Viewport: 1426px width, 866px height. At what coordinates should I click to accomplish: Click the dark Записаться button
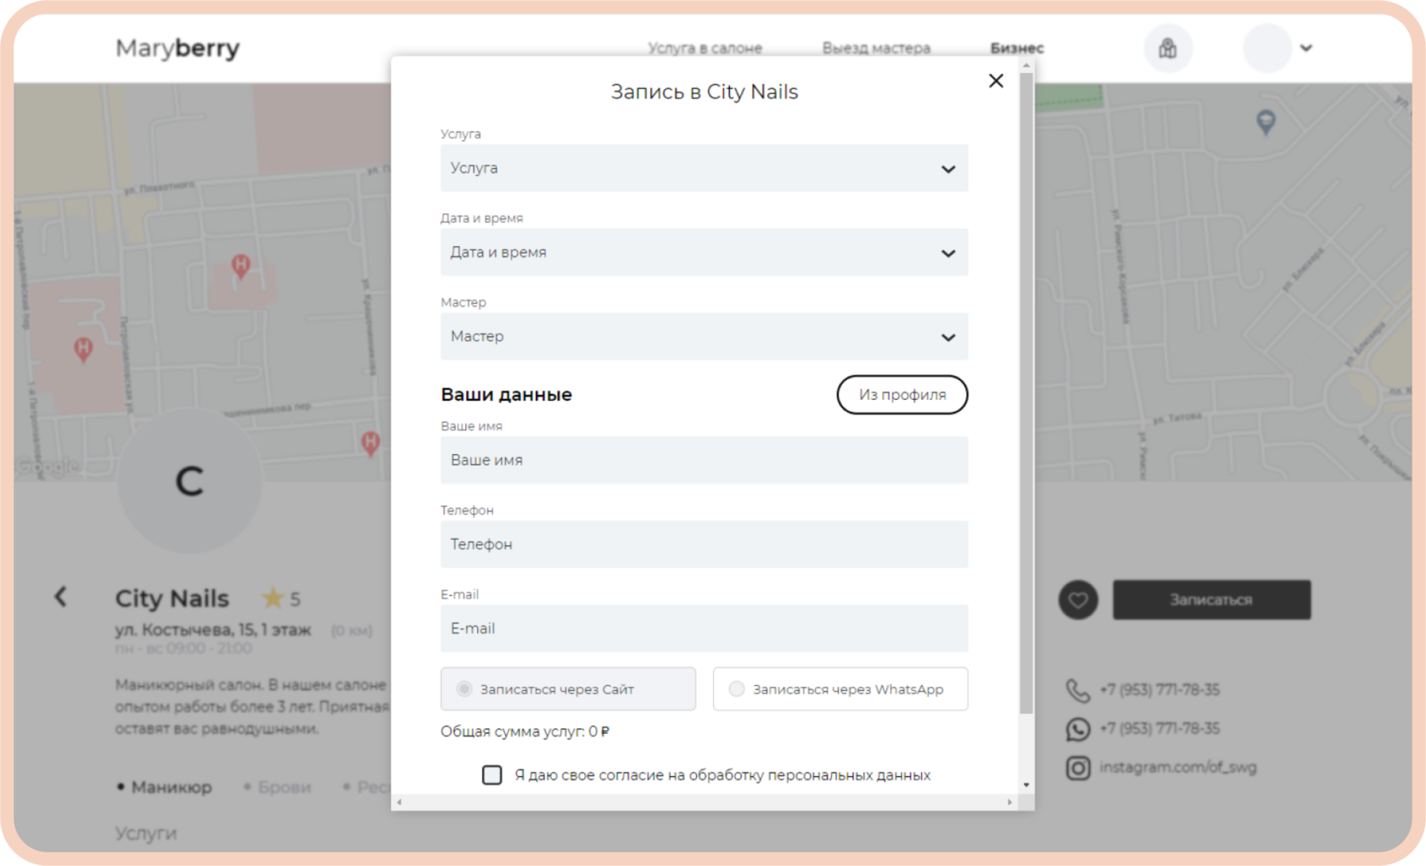tap(1211, 600)
